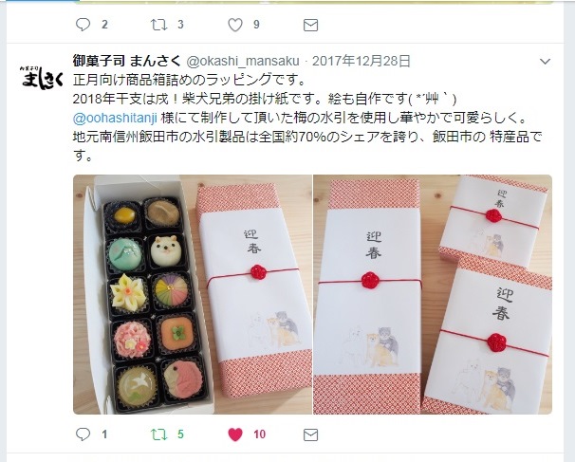View the wagashi sweets box photo
This screenshot has width=575, height=462.
click(x=193, y=294)
